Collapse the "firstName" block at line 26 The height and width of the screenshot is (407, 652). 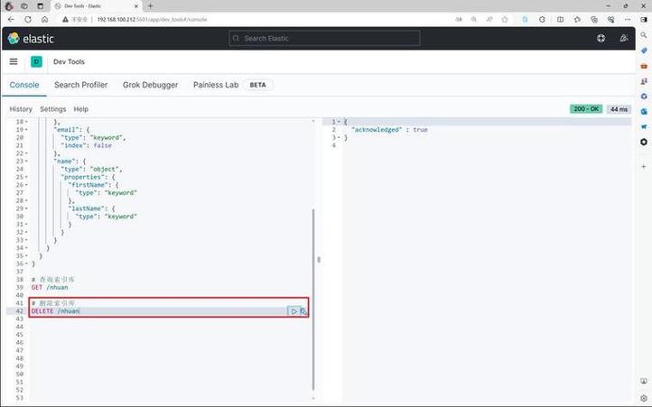pyautogui.click(x=26, y=185)
